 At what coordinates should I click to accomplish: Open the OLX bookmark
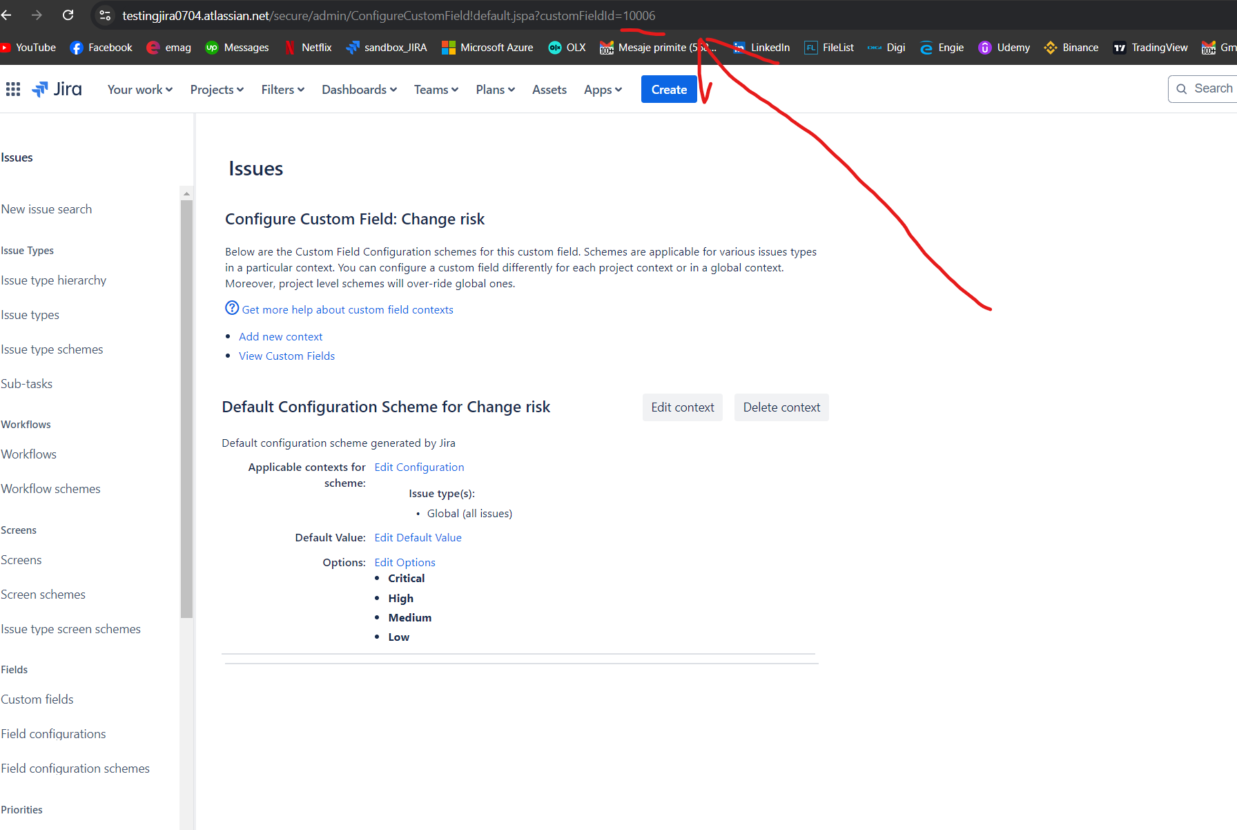tap(567, 48)
